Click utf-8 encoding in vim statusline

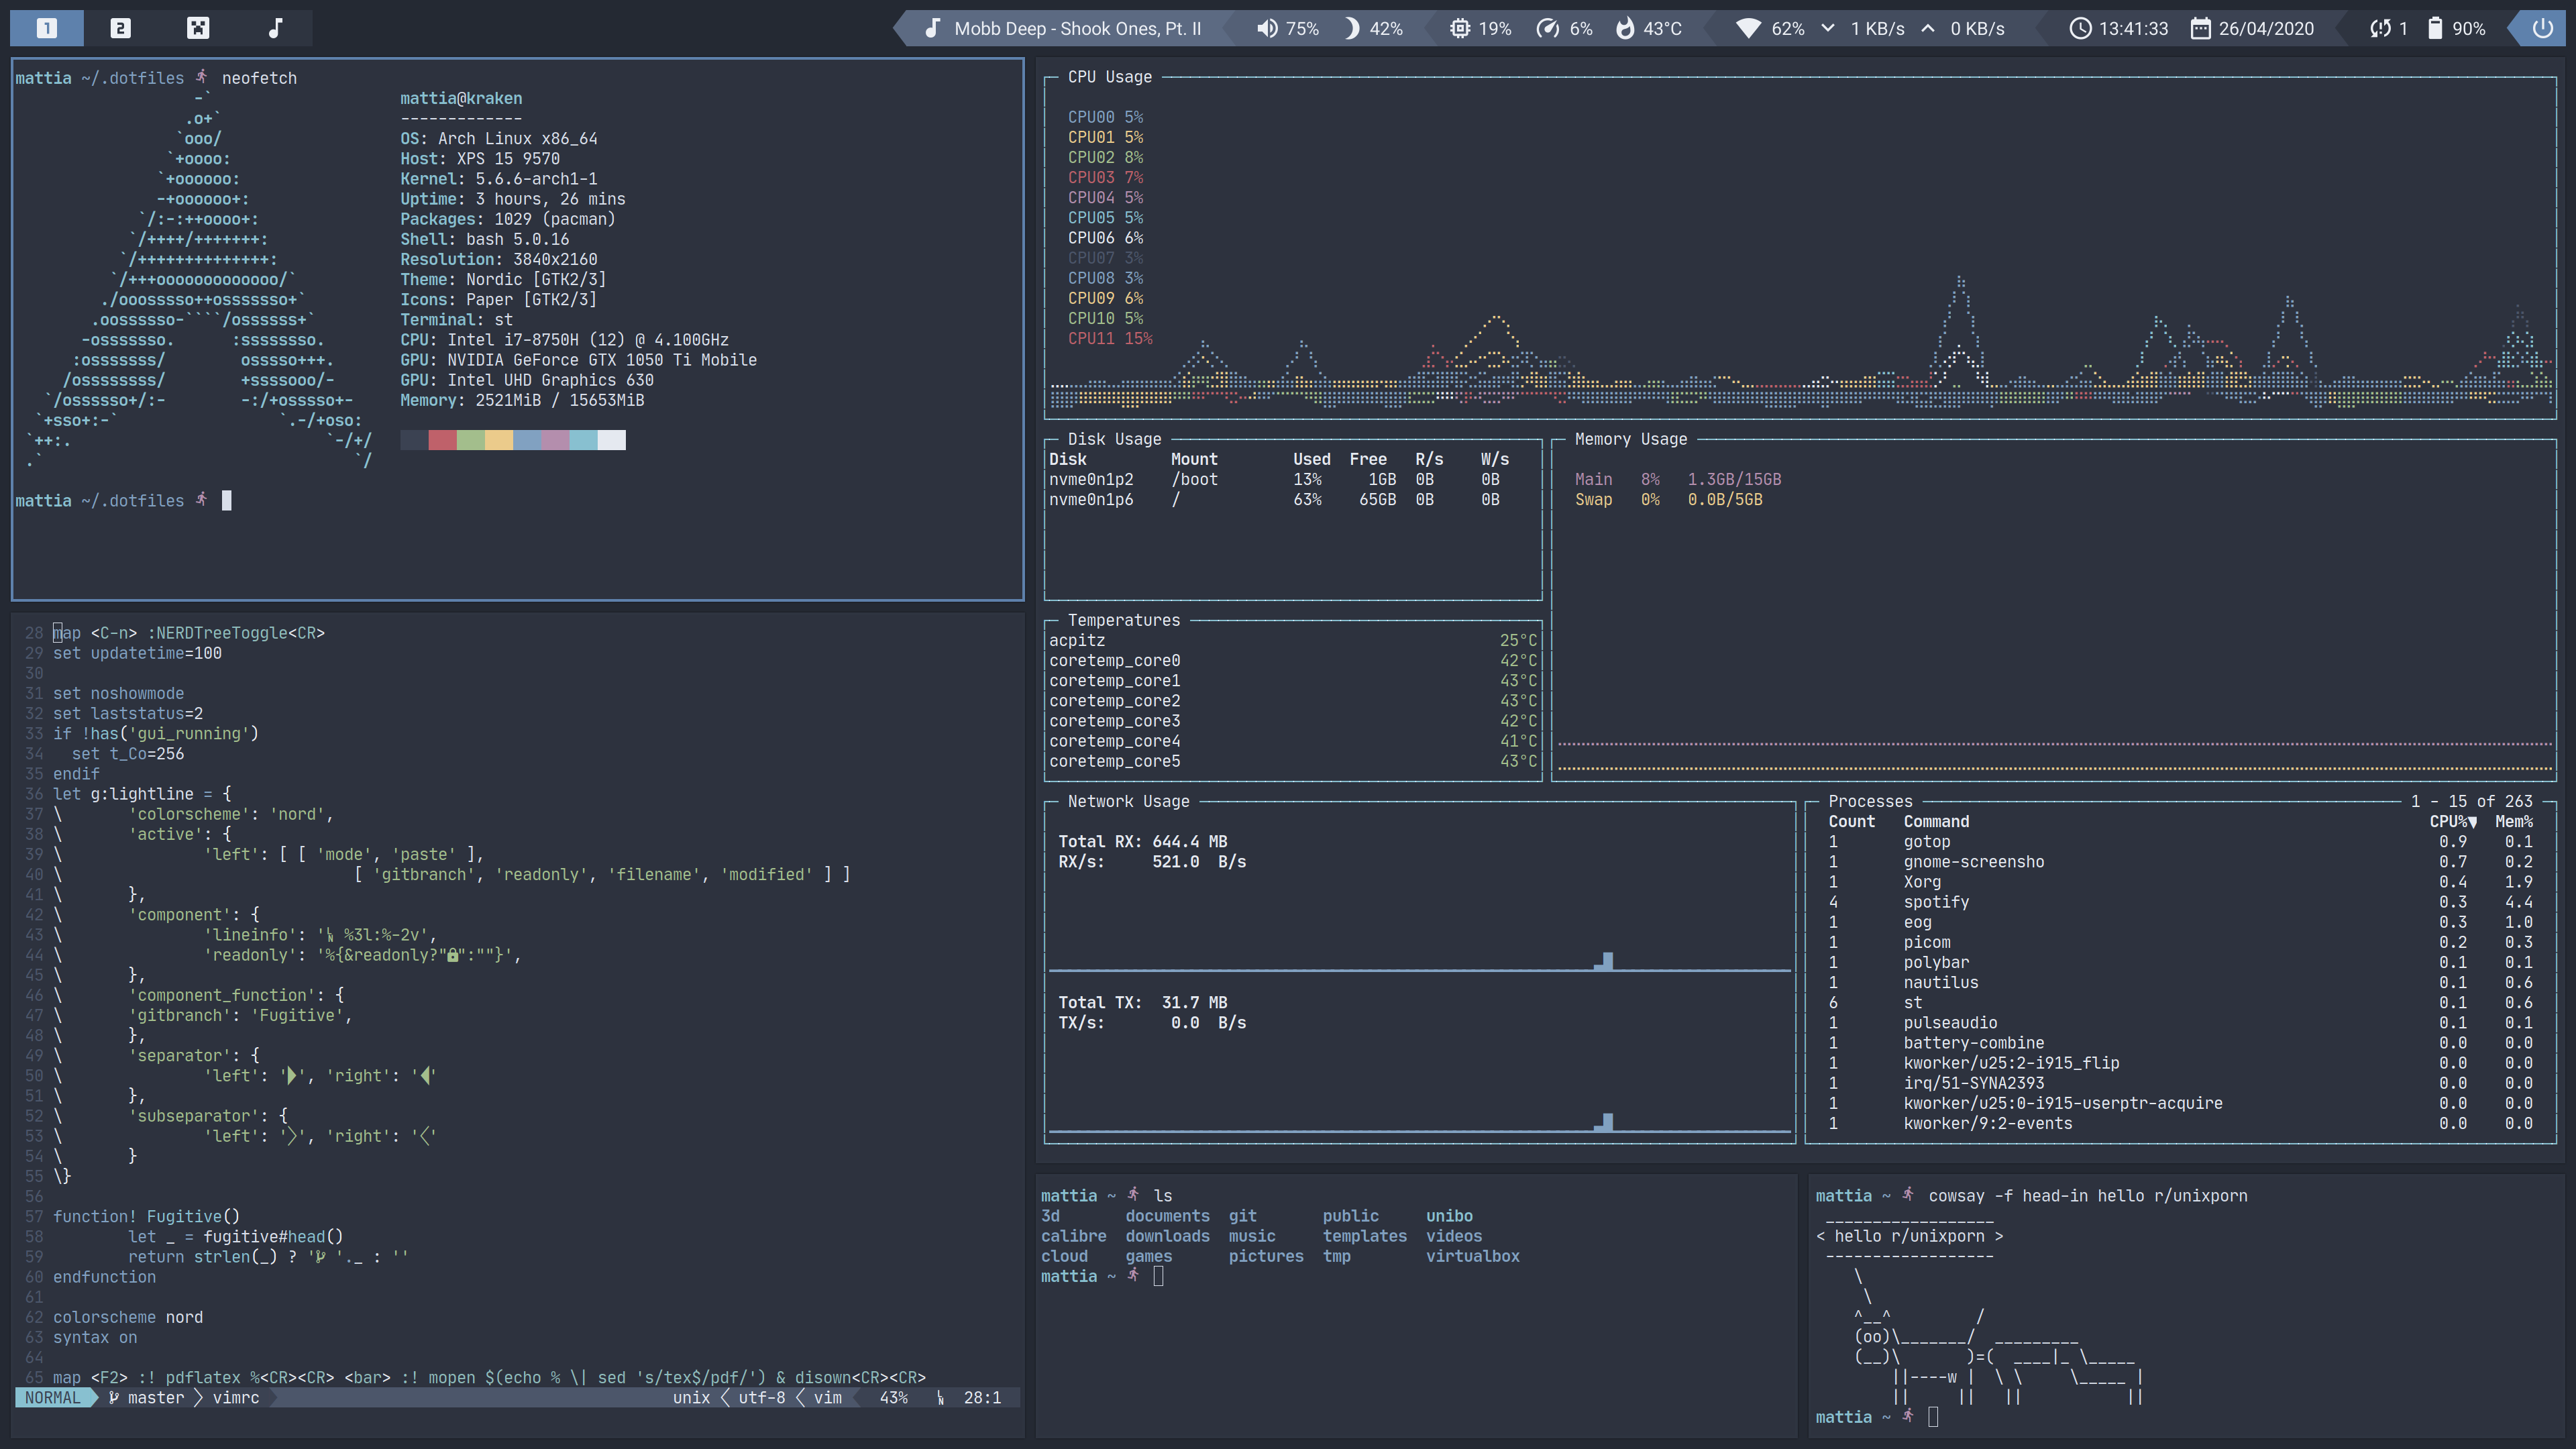(x=762, y=1398)
